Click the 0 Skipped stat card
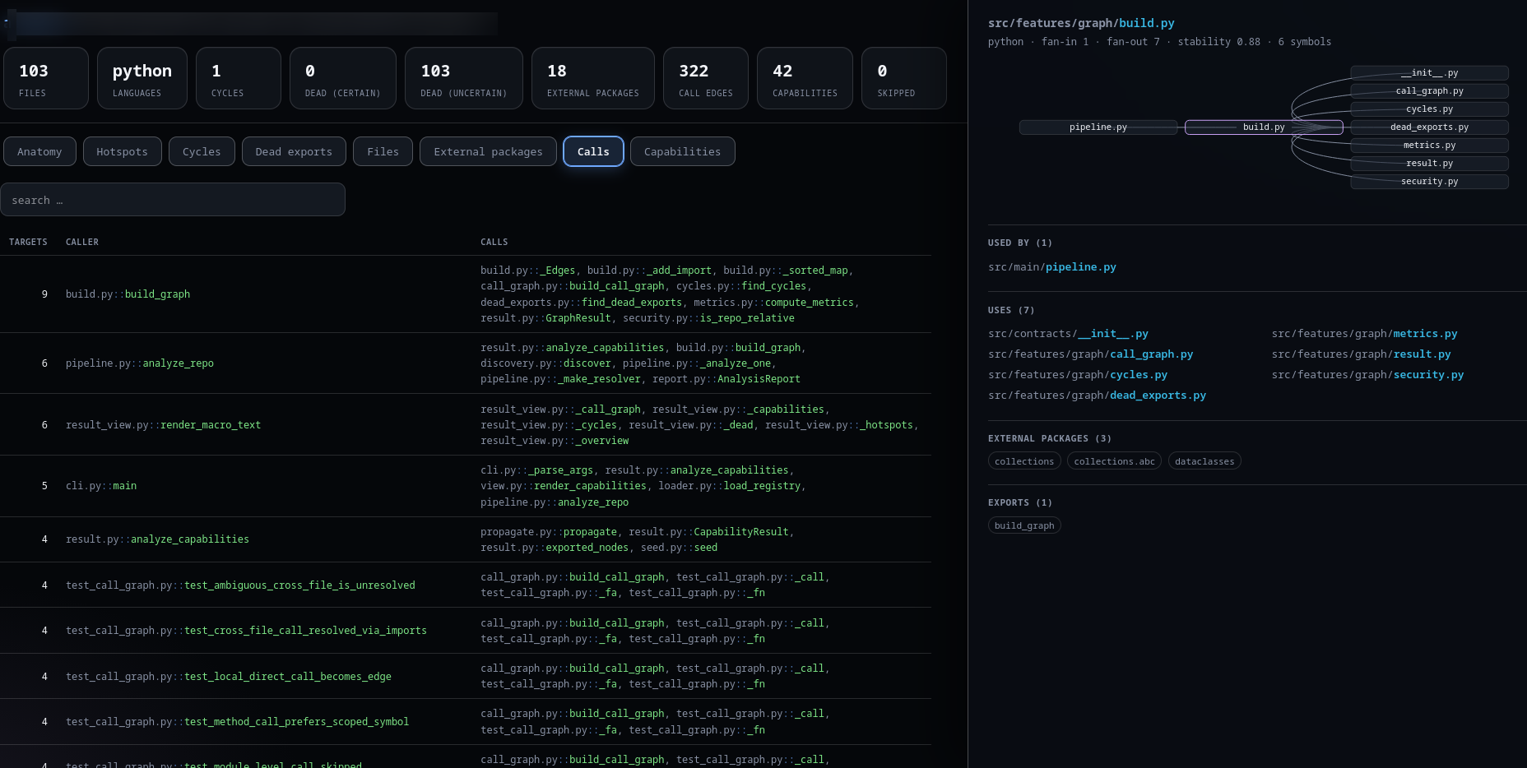Image resolution: width=1527 pixels, height=768 pixels. (x=904, y=78)
